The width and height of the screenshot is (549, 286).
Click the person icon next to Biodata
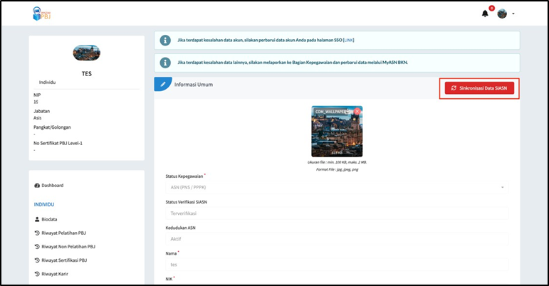pos(37,220)
